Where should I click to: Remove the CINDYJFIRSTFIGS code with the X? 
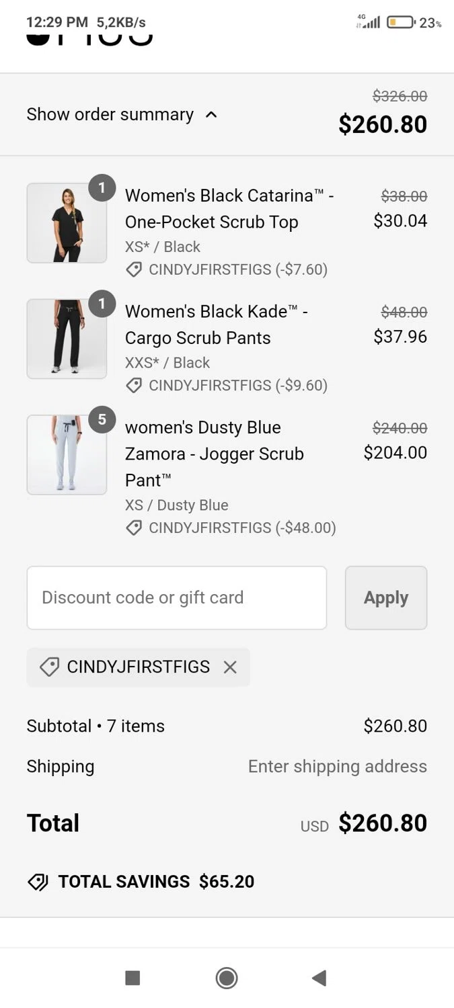click(x=230, y=667)
